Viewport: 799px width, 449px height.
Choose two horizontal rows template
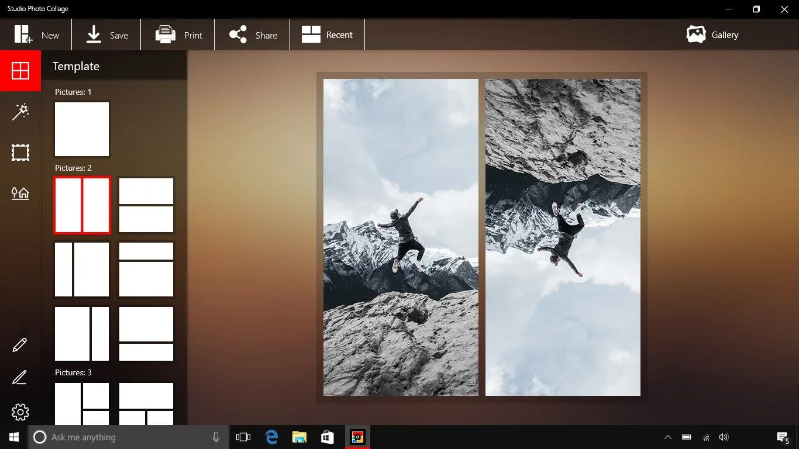point(146,205)
